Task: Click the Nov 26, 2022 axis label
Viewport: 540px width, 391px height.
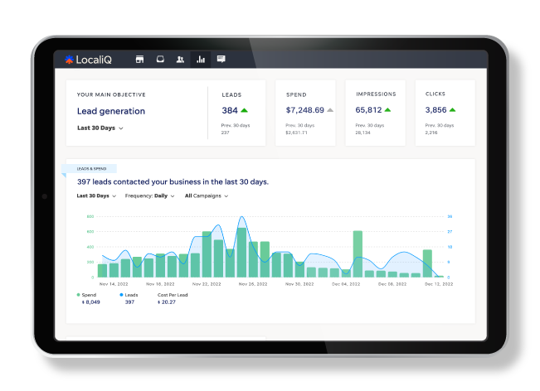Action: point(253,284)
